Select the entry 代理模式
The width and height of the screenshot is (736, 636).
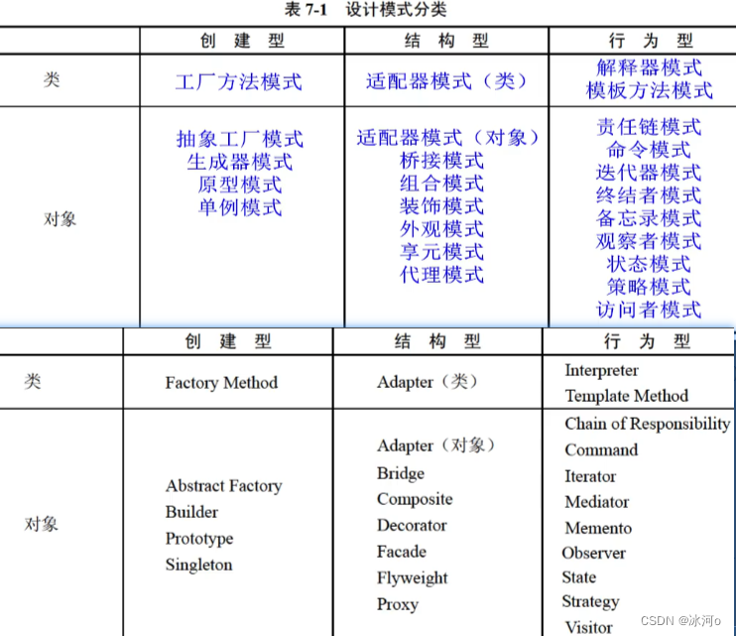[x=441, y=275]
